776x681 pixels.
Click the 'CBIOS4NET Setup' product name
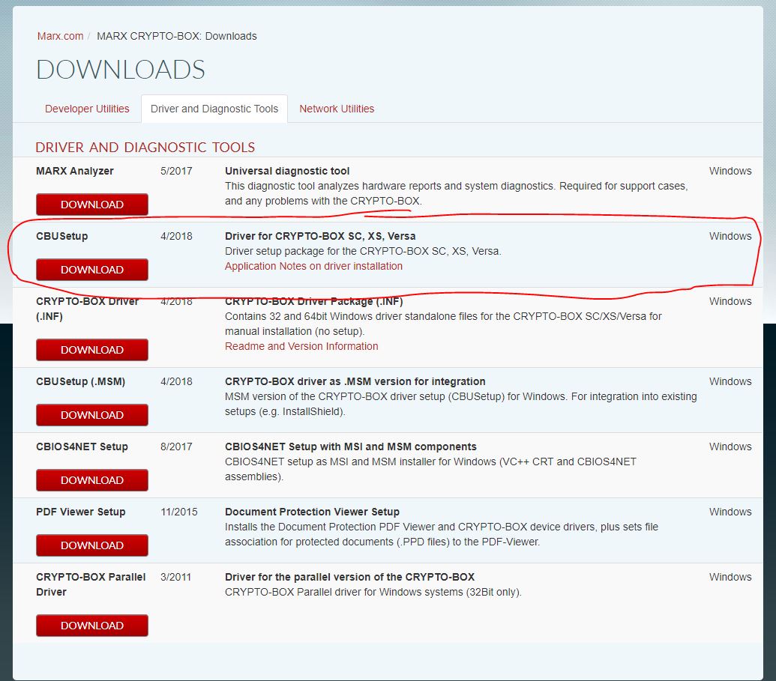coord(82,447)
